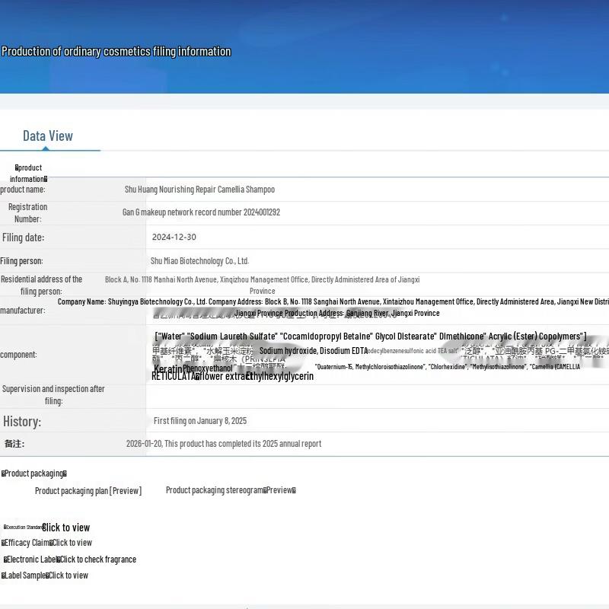Open Label Sample Click to view link
This screenshot has width=609, height=609.
coord(68,576)
